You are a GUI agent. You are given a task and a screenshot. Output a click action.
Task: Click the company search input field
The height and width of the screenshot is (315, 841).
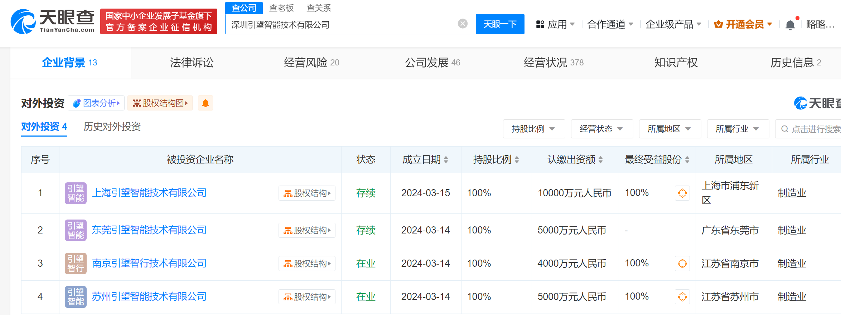click(x=340, y=24)
